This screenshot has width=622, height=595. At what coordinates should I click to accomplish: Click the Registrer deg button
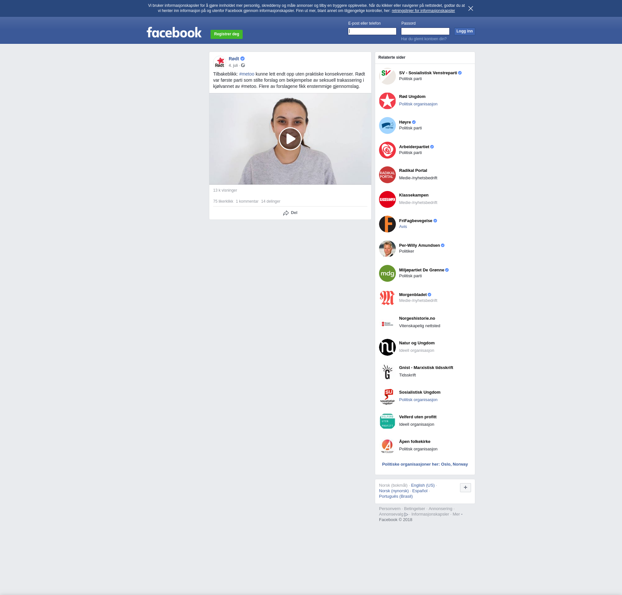226,34
